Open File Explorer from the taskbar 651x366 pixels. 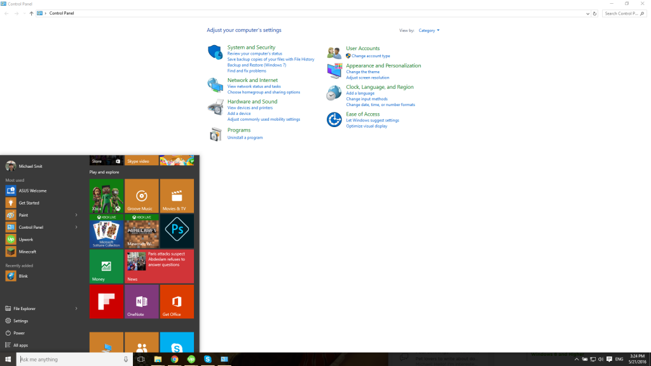158,360
